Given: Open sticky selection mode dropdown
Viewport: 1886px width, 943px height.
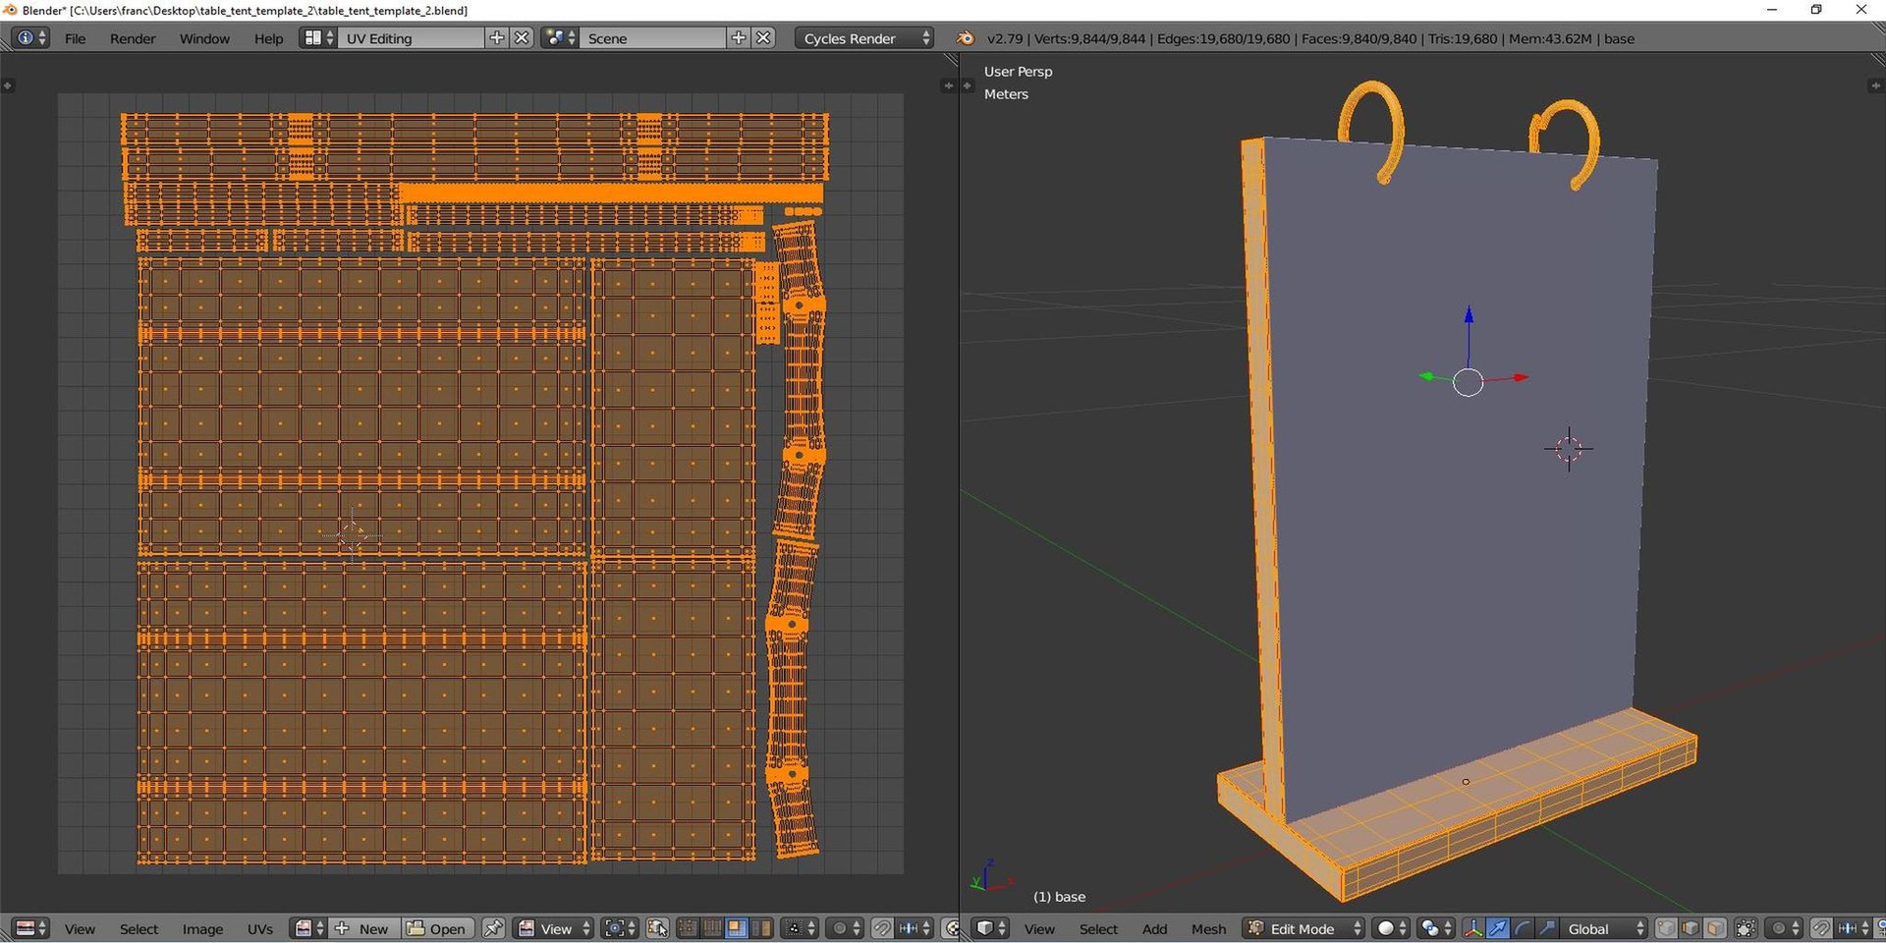Looking at the screenshot, I should click(799, 928).
